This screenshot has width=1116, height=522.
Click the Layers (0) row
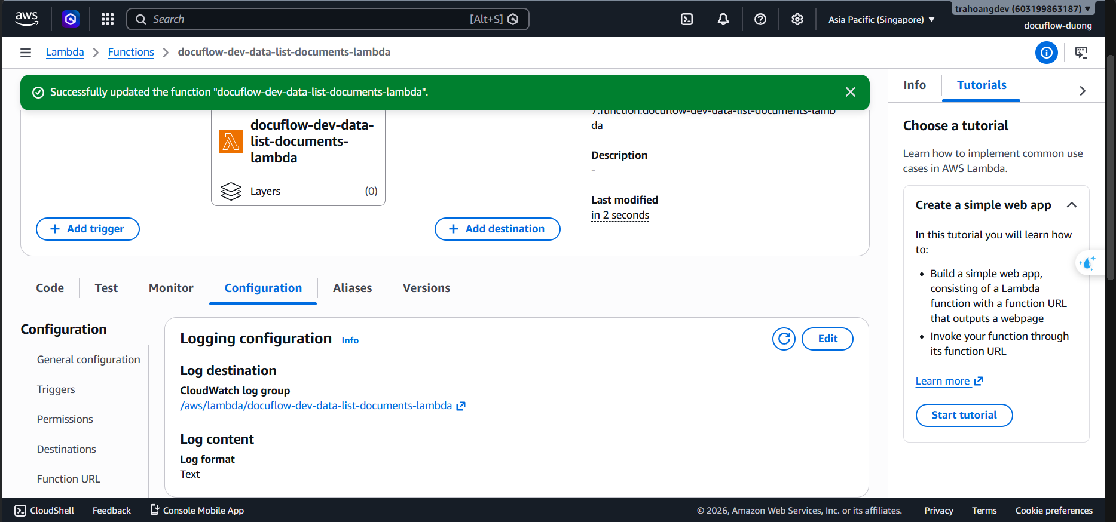298,191
